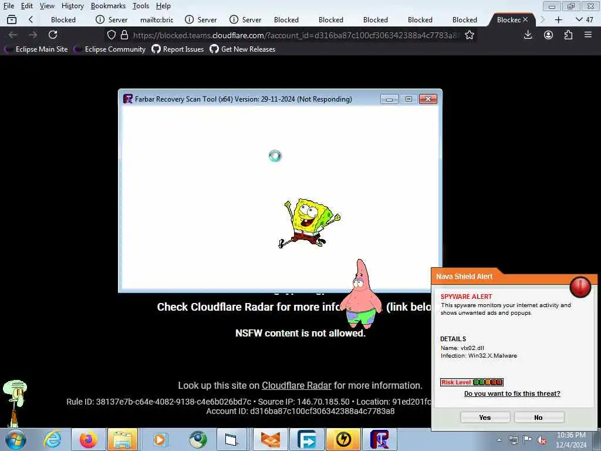
Task: Open Firefox downloads panel
Action: [x=528, y=35]
